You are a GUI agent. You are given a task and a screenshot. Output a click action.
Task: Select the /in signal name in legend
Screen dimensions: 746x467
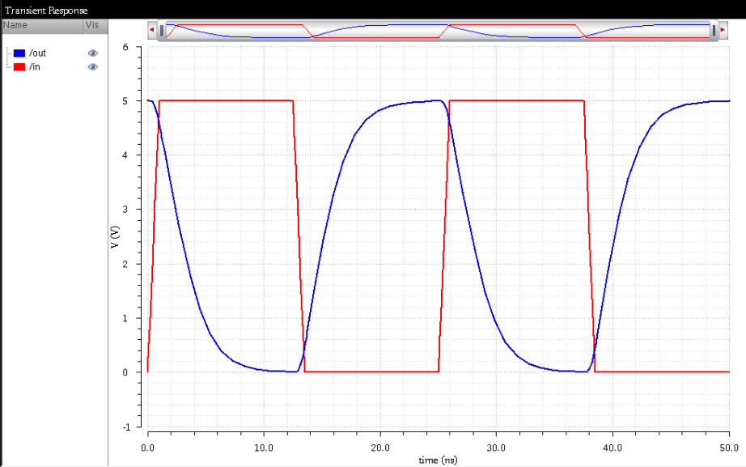36,66
